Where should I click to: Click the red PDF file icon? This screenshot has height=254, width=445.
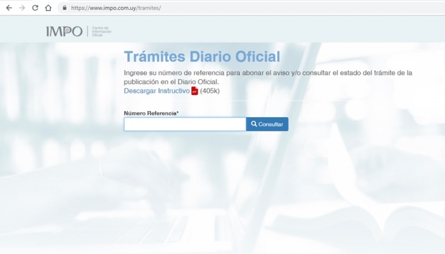[195, 91]
